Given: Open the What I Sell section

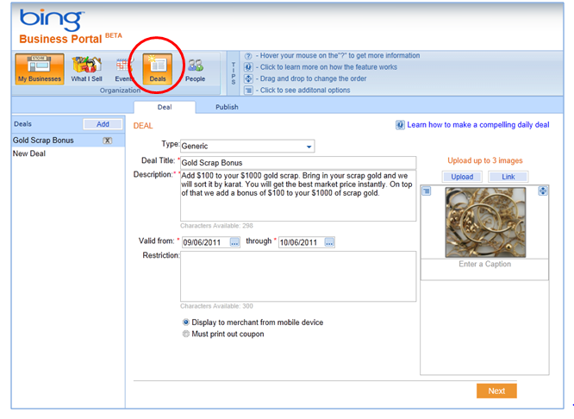Looking at the screenshot, I should pos(87,68).
